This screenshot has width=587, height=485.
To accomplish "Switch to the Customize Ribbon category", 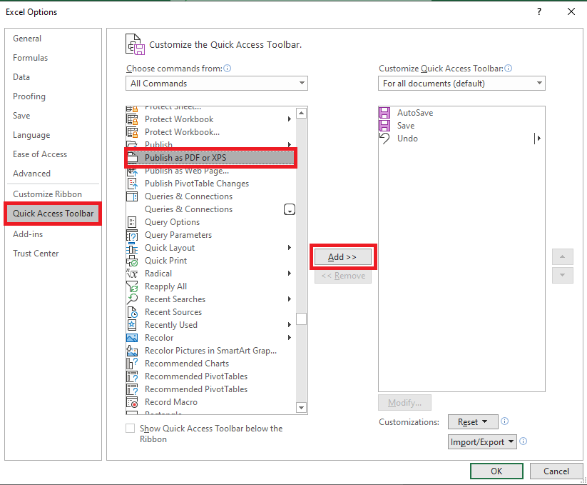I will pyautogui.click(x=48, y=194).
